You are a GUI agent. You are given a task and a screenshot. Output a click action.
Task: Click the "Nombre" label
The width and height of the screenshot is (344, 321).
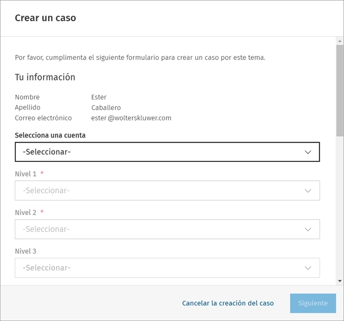point(27,97)
